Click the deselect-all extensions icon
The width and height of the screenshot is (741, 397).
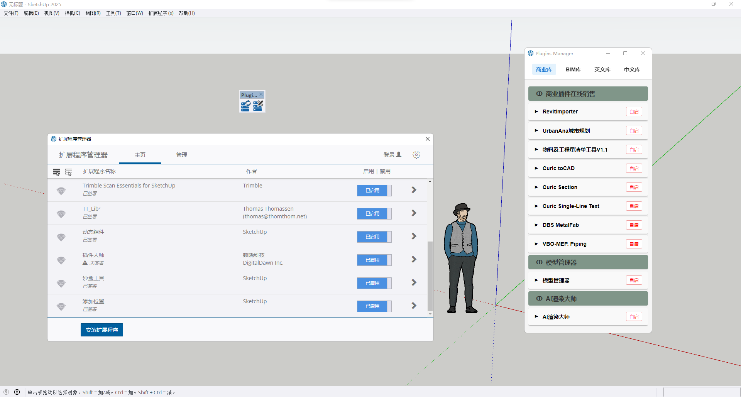[69, 172]
